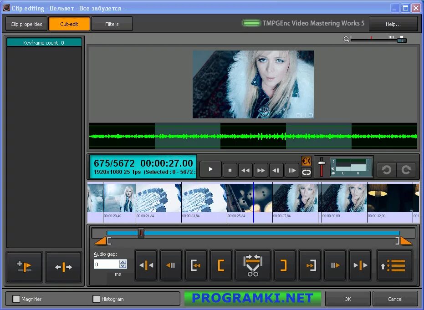Select thumbnail at 00:00:21,84
This screenshot has height=310, width=424.
pos(159,198)
